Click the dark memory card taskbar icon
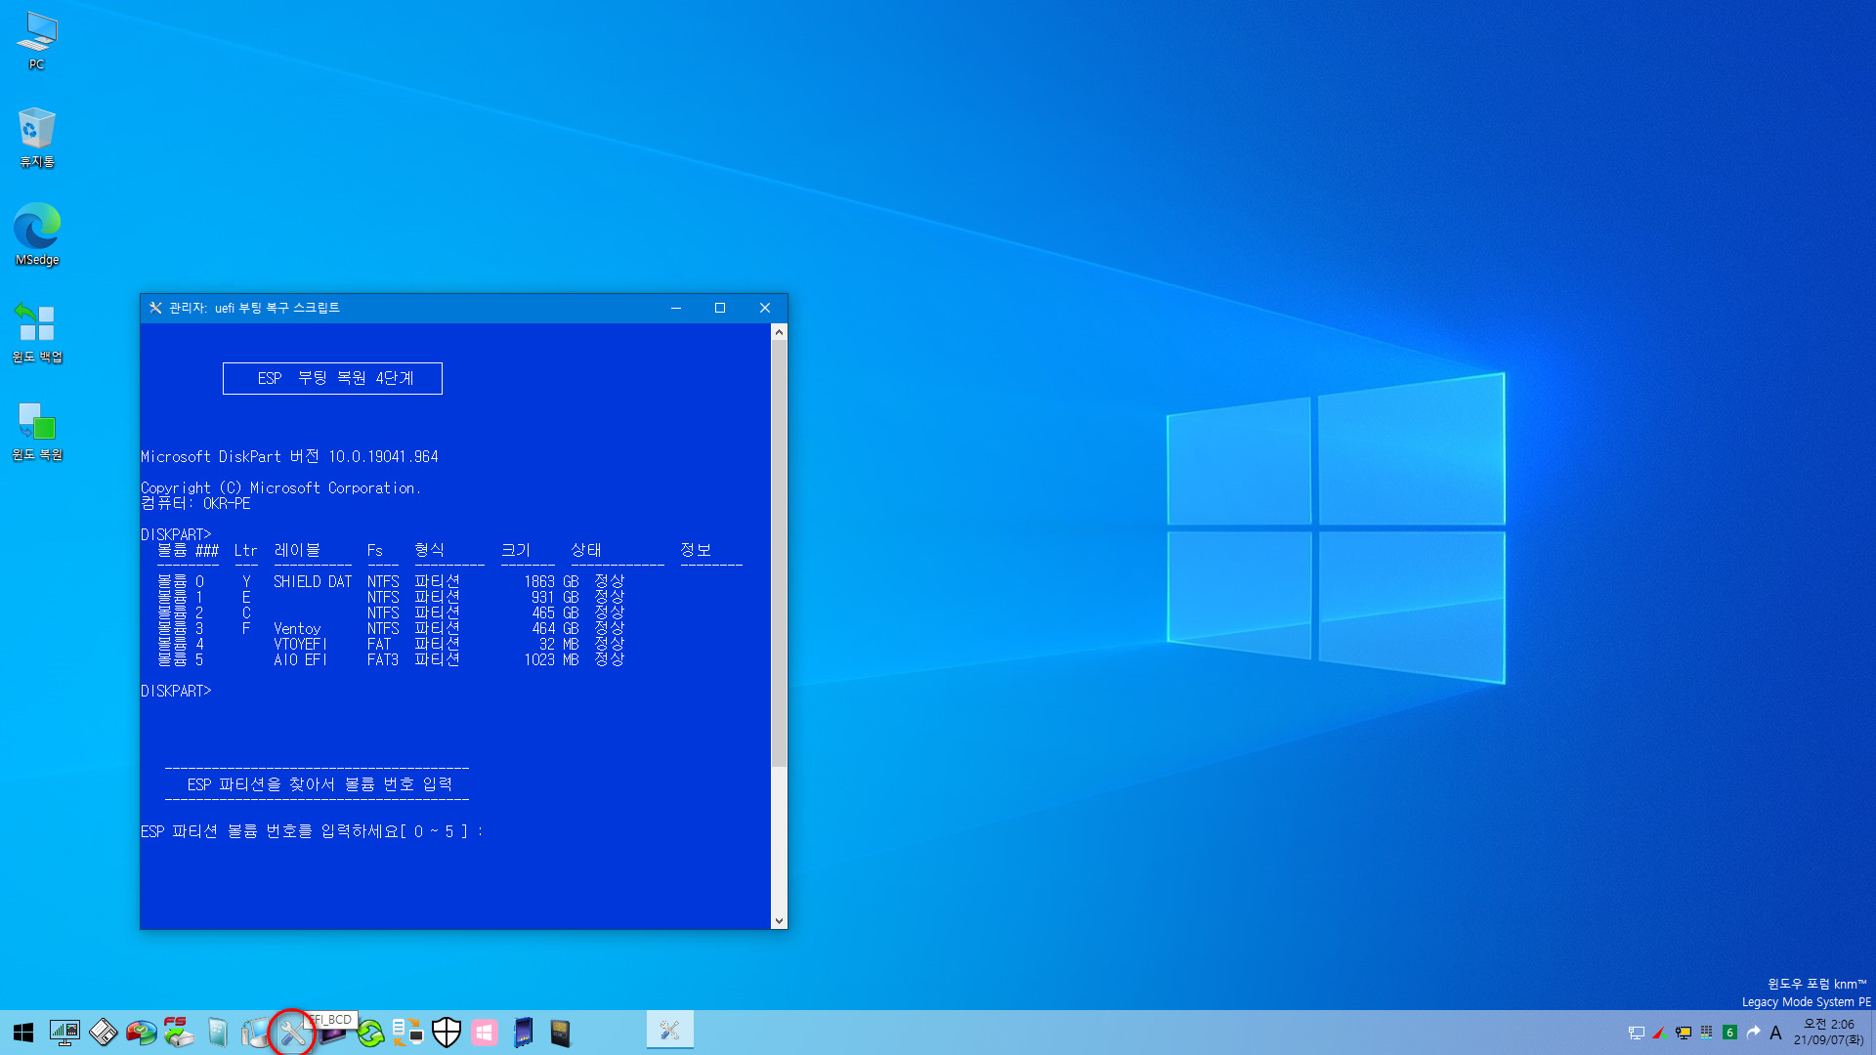This screenshot has width=1876, height=1055. click(x=560, y=1033)
